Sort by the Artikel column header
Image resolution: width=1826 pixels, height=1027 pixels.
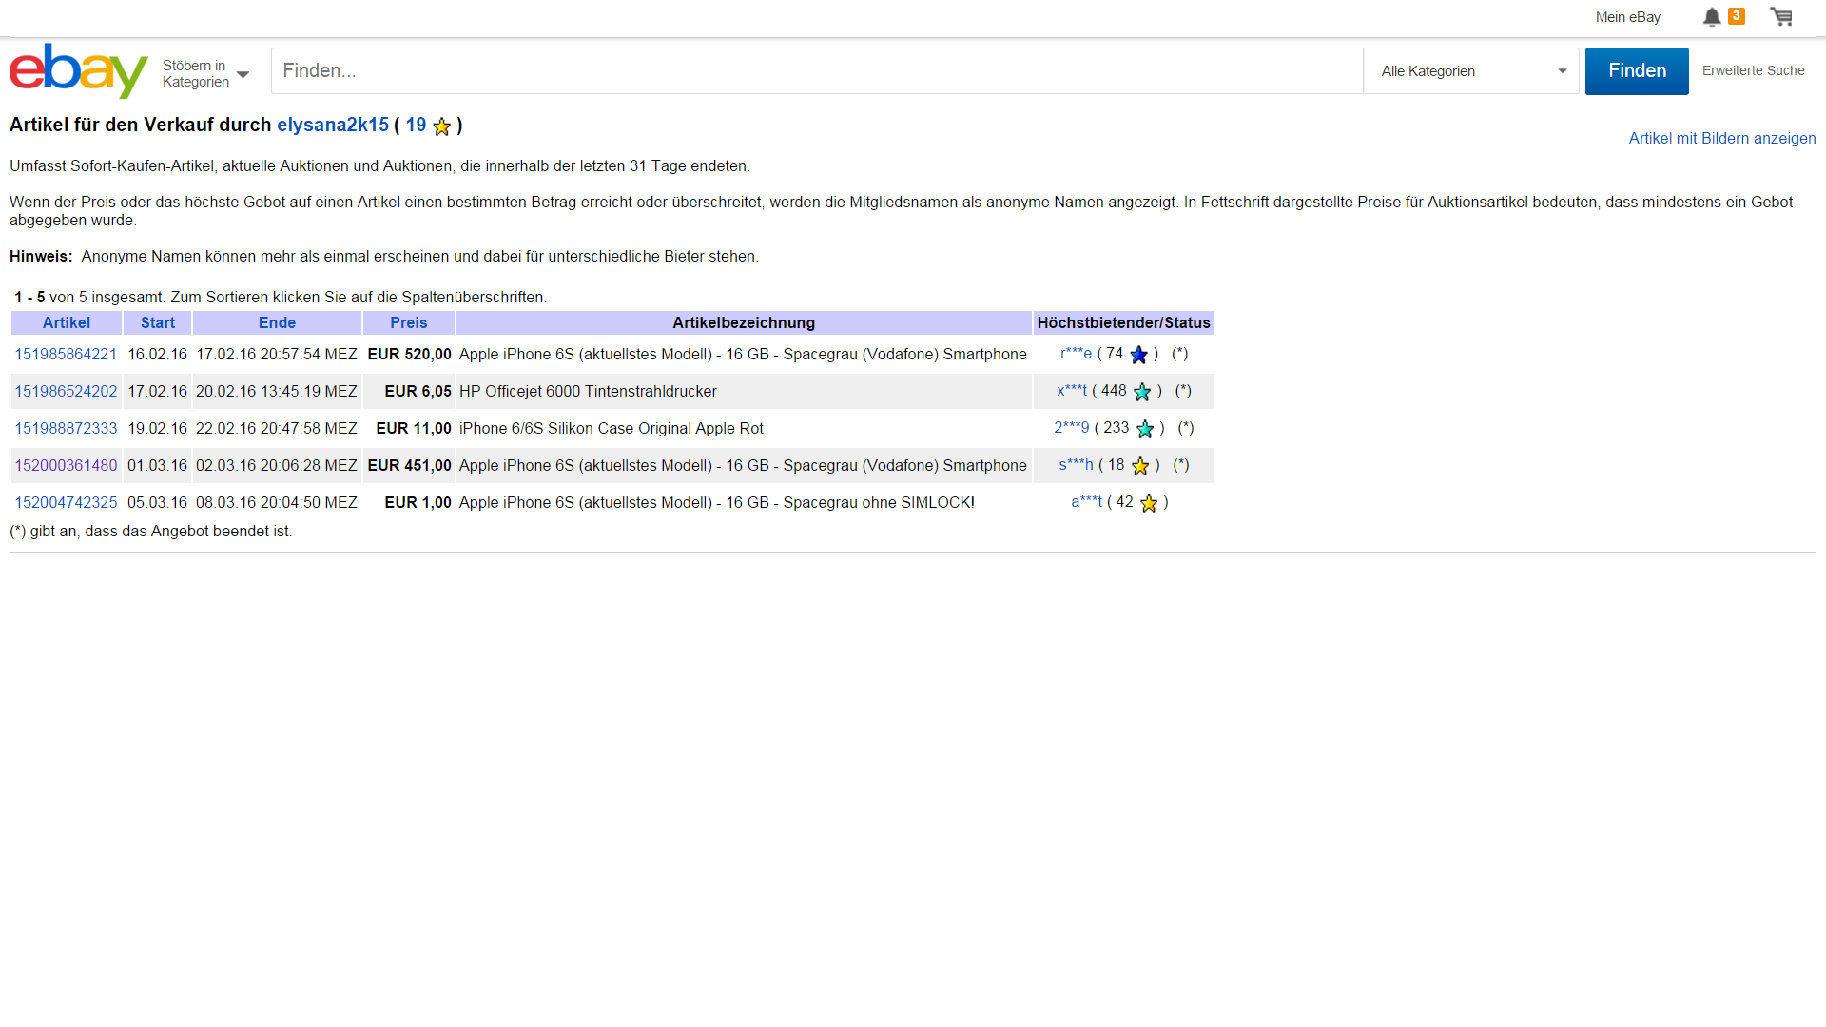click(66, 322)
